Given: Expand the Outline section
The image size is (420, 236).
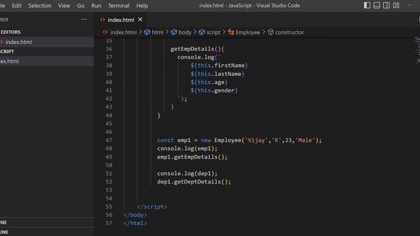Looking at the screenshot, I should pos(47,222).
